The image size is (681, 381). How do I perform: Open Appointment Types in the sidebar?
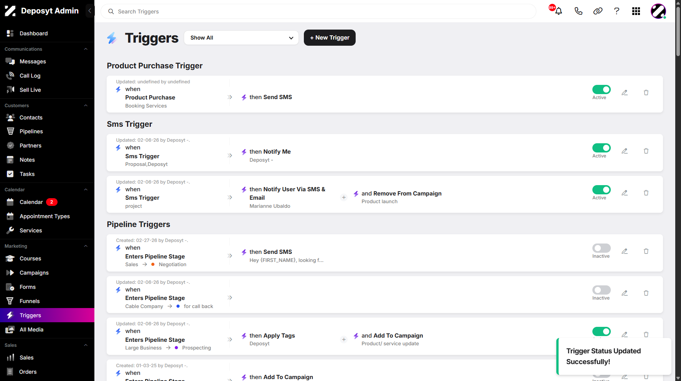point(47,216)
